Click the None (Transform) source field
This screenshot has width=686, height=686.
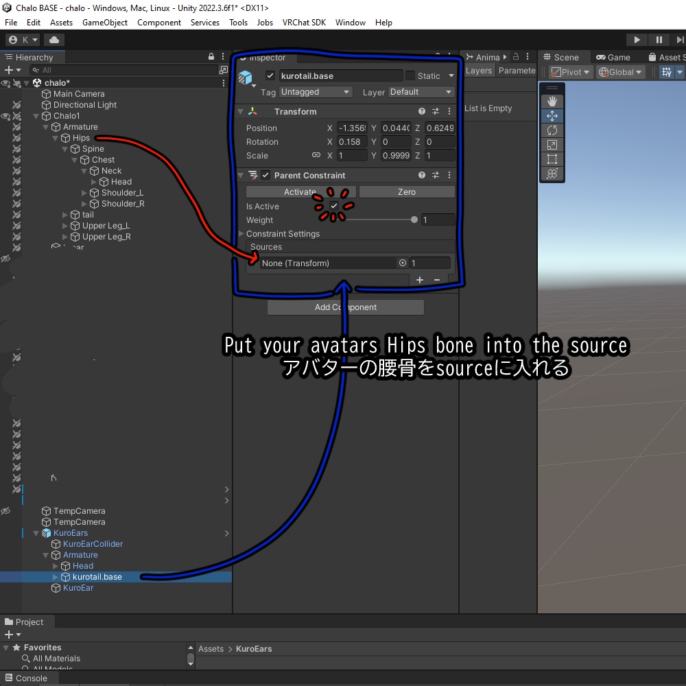(329, 263)
